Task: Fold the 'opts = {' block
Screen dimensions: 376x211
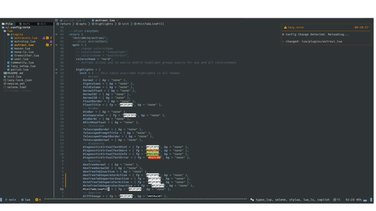Action: click(x=56, y=45)
